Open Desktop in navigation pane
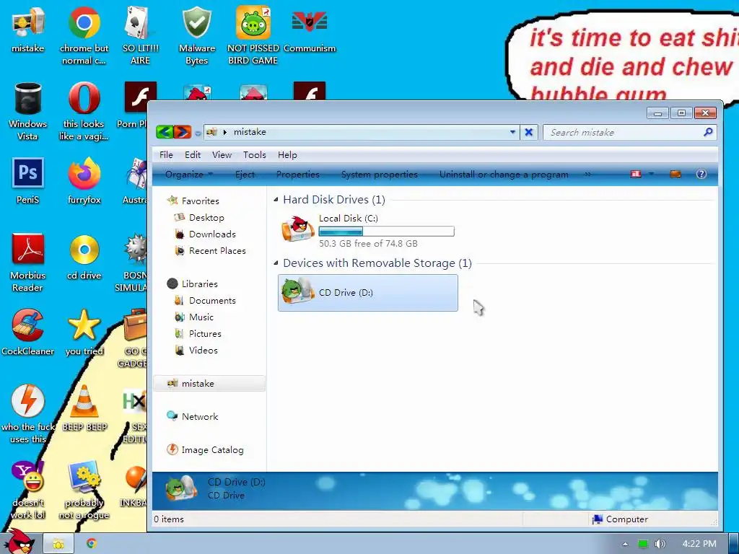 pyautogui.click(x=199, y=218)
